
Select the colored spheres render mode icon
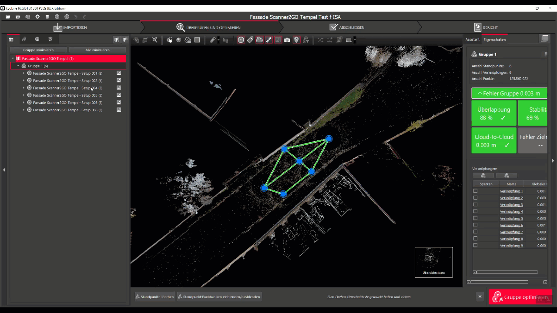click(169, 40)
